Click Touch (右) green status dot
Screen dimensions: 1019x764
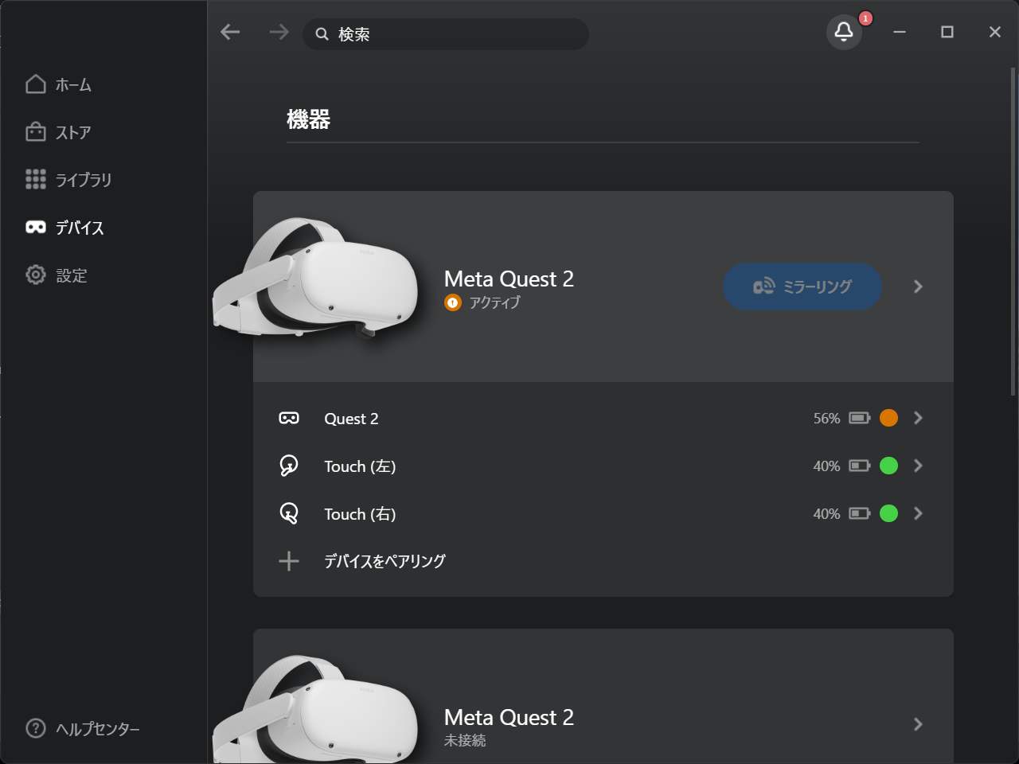pyautogui.click(x=888, y=513)
